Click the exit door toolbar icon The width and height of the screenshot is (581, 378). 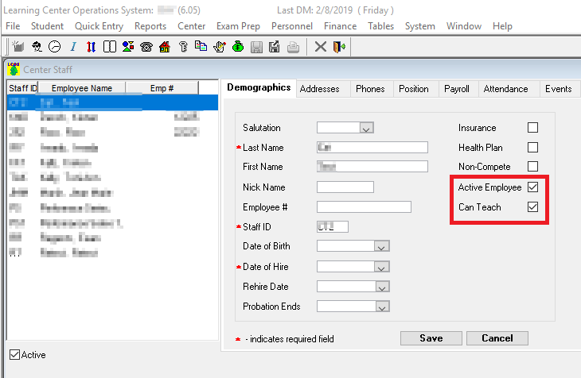pos(339,47)
